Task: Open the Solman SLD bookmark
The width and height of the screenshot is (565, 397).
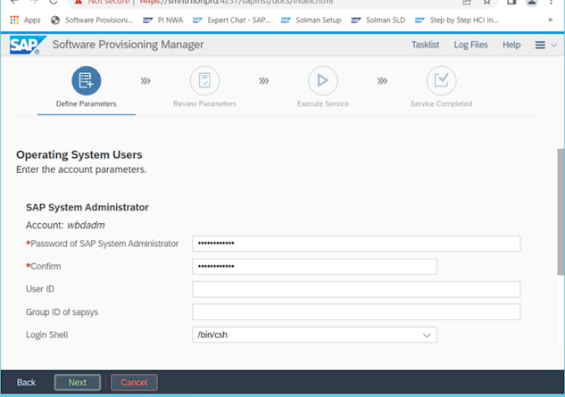Action: pos(378,21)
